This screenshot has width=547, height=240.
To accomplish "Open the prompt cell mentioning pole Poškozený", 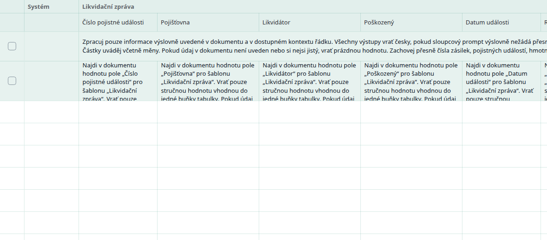I will click(411, 81).
